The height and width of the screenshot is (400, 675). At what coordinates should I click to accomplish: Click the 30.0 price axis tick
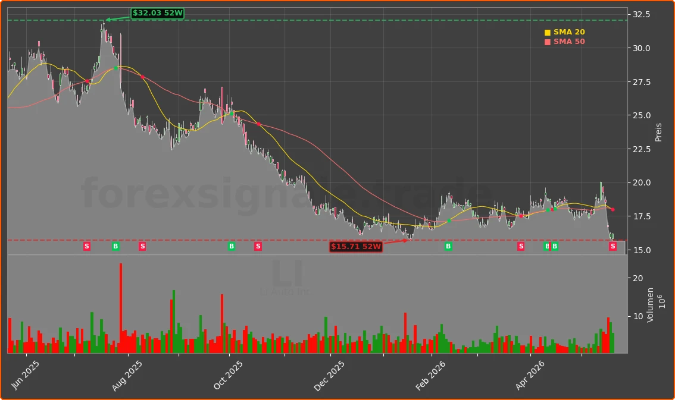pos(642,48)
